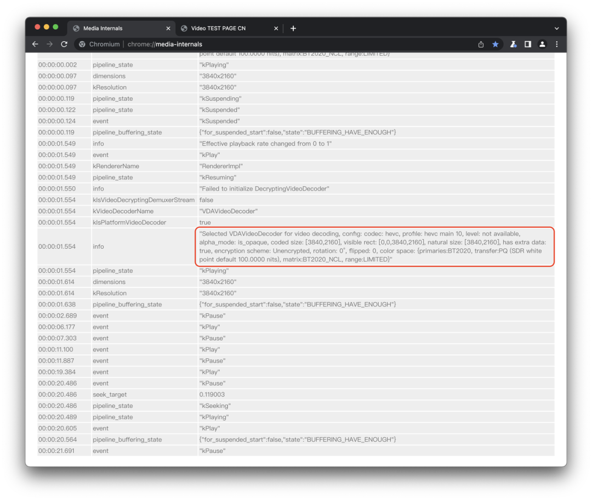Click the macOS red close window button
592x500 pixels.
pyautogui.click(x=37, y=27)
